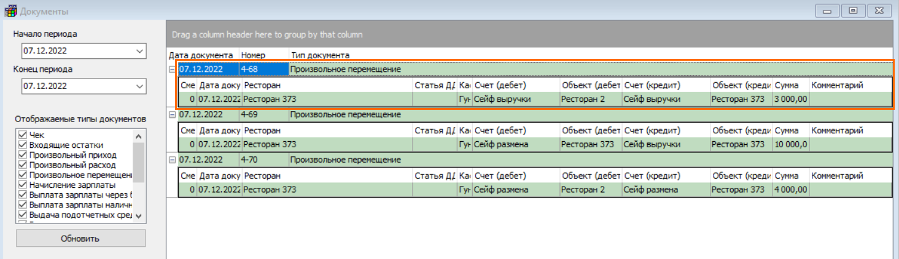Collapse document 4-68 row
Image resolution: width=899 pixels, height=259 pixels.
[x=173, y=69]
